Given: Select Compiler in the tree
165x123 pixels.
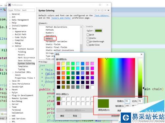Looking at the screenshot, I should tap(19, 40).
